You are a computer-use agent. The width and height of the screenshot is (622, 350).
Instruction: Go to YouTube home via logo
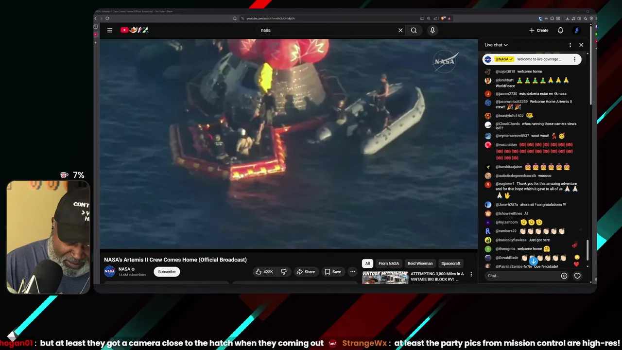pos(135,30)
